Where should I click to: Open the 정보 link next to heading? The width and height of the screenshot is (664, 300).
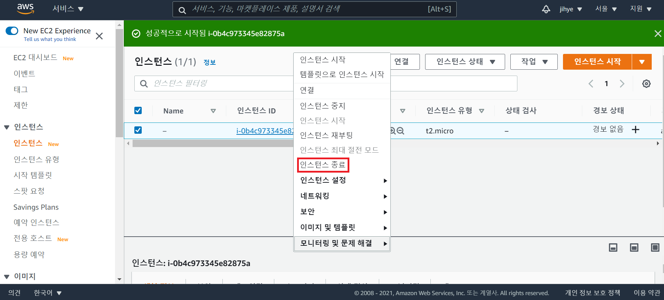(210, 62)
